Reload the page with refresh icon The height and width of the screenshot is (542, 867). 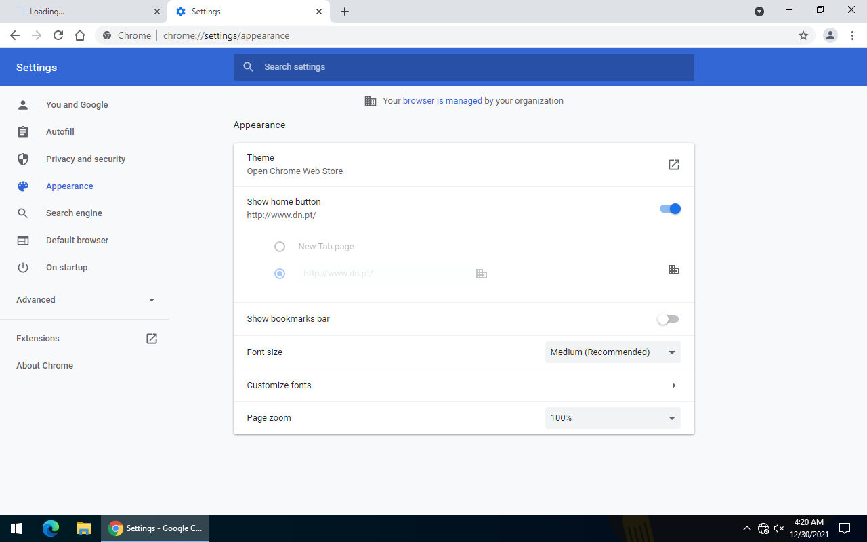click(58, 35)
